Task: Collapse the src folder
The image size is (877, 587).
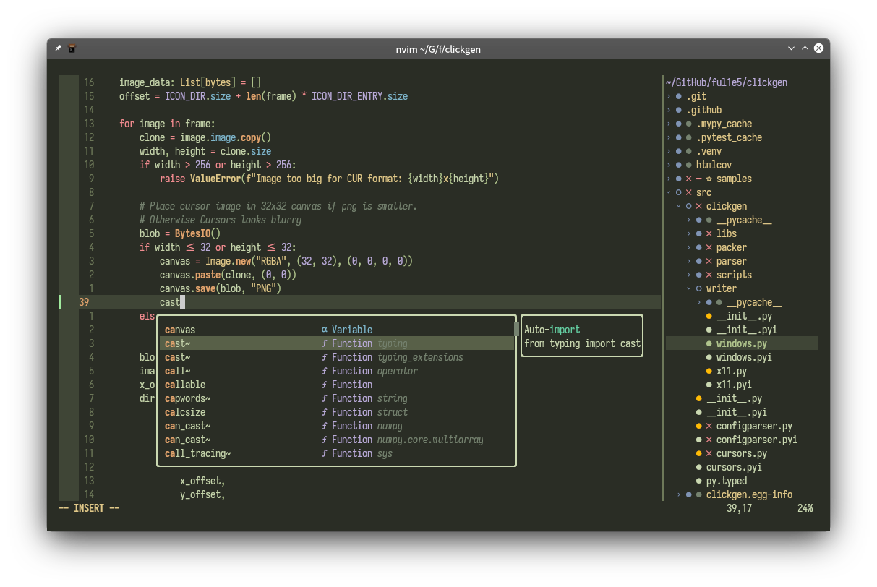Action: 668,192
